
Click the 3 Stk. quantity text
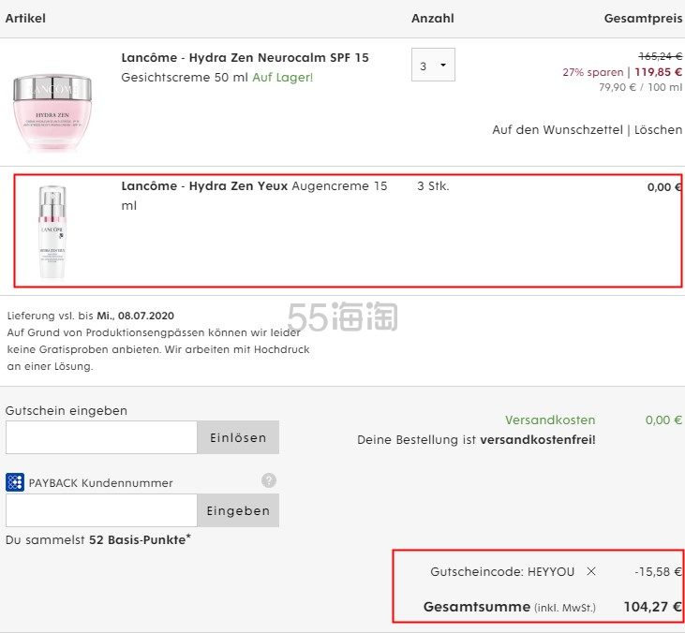point(433,186)
